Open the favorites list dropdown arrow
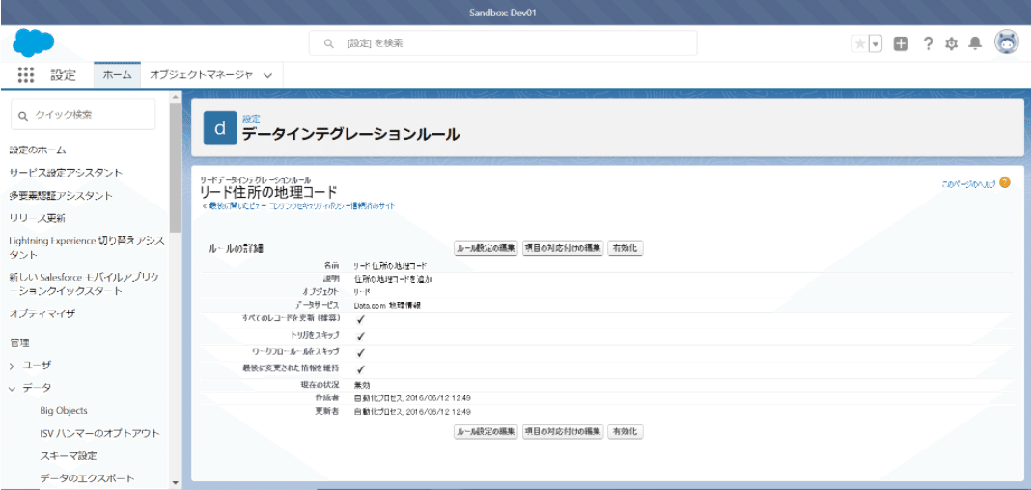The height and width of the screenshot is (490, 1031). click(876, 43)
